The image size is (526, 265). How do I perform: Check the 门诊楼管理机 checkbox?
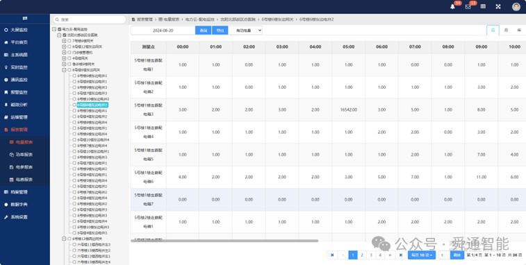pyautogui.click(x=69, y=52)
